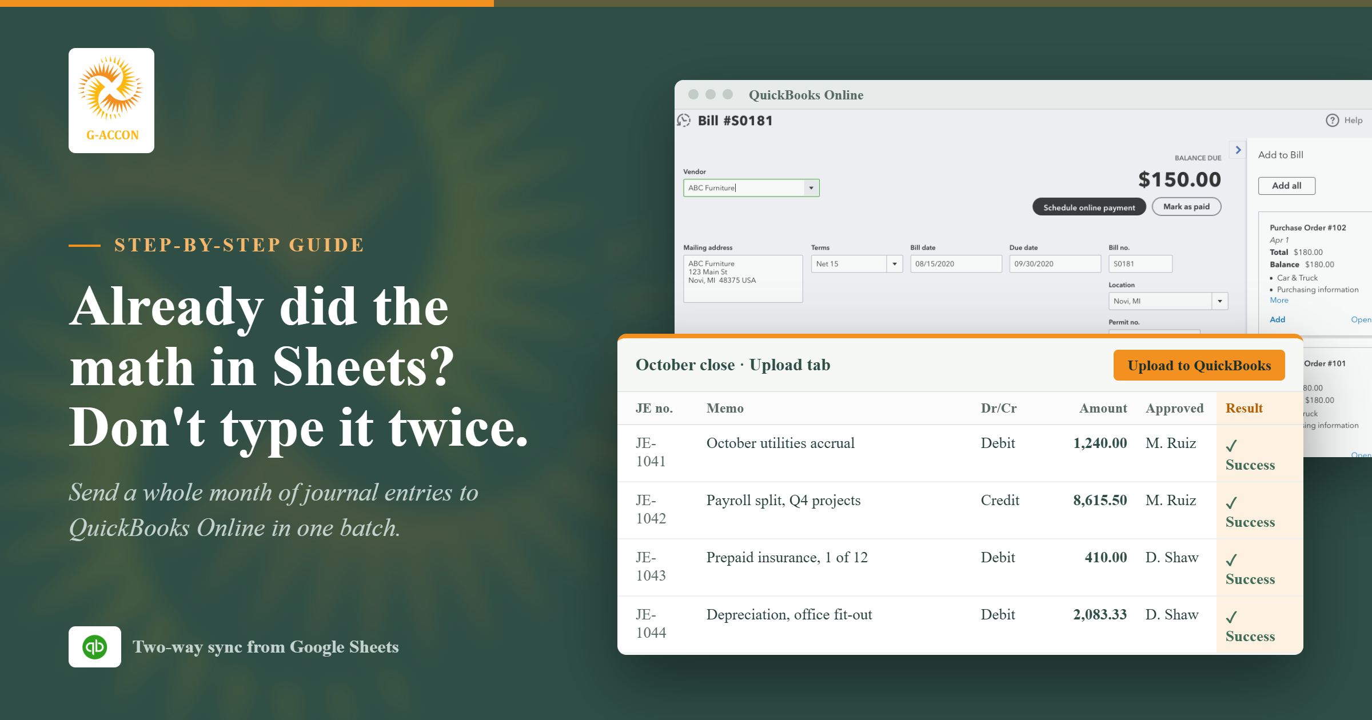This screenshot has width=1372, height=720.
Task: Click D. Shaw approver in JE-1043 row
Action: [1172, 557]
